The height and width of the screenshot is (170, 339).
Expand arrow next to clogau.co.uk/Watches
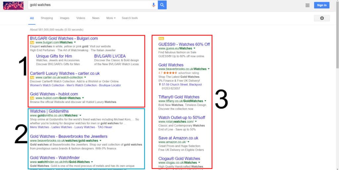(x=199, y=162)
